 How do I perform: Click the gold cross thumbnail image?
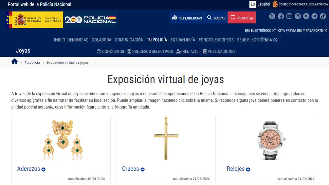[x=166, y=138]
